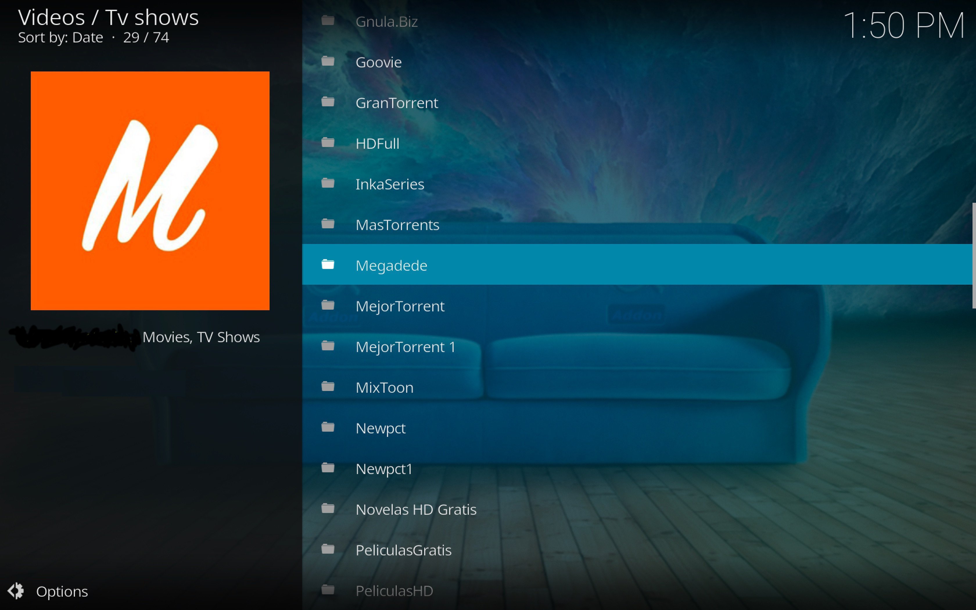
Task: Click the Sort by: Date label
Action: pyautogui.click(x=60, y=37)
